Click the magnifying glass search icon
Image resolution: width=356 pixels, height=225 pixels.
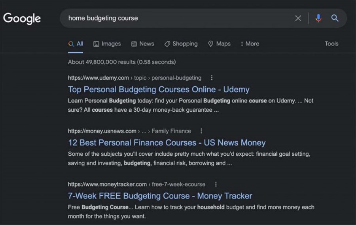(x=335, y=18)
